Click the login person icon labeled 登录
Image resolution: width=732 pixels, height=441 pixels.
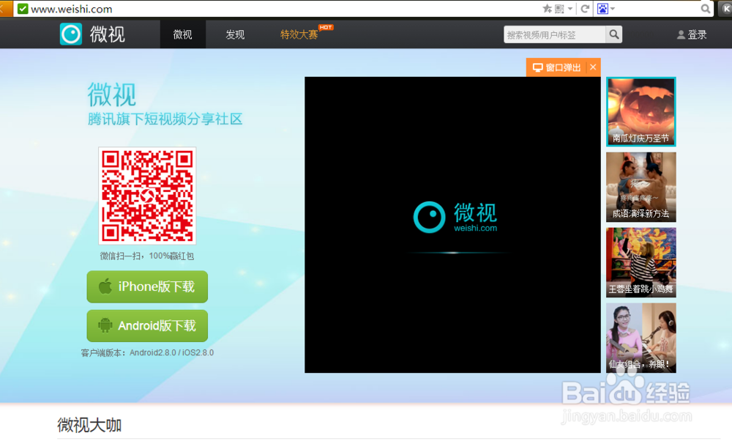click(681, 34)
